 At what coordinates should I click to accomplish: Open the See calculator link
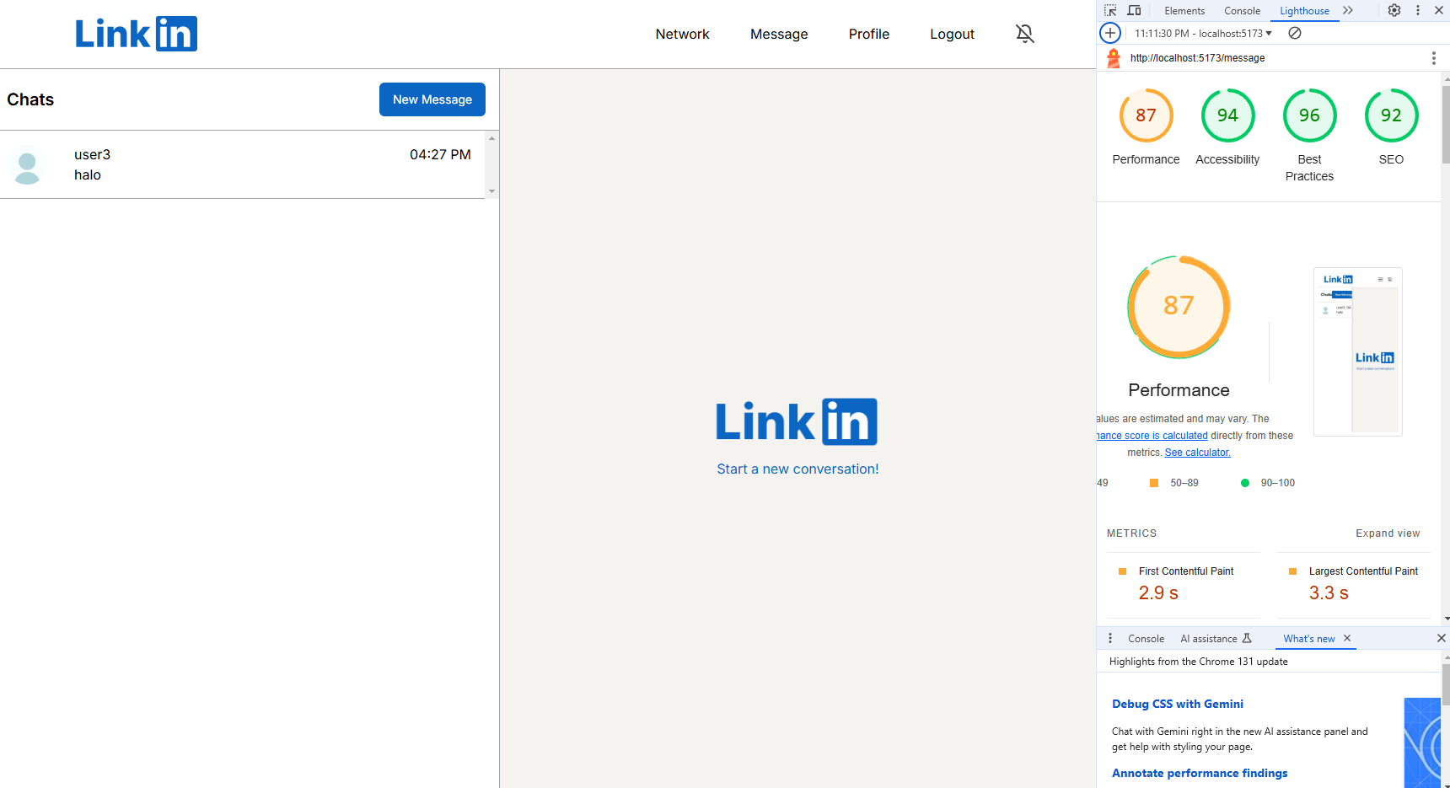point(1197,453)
